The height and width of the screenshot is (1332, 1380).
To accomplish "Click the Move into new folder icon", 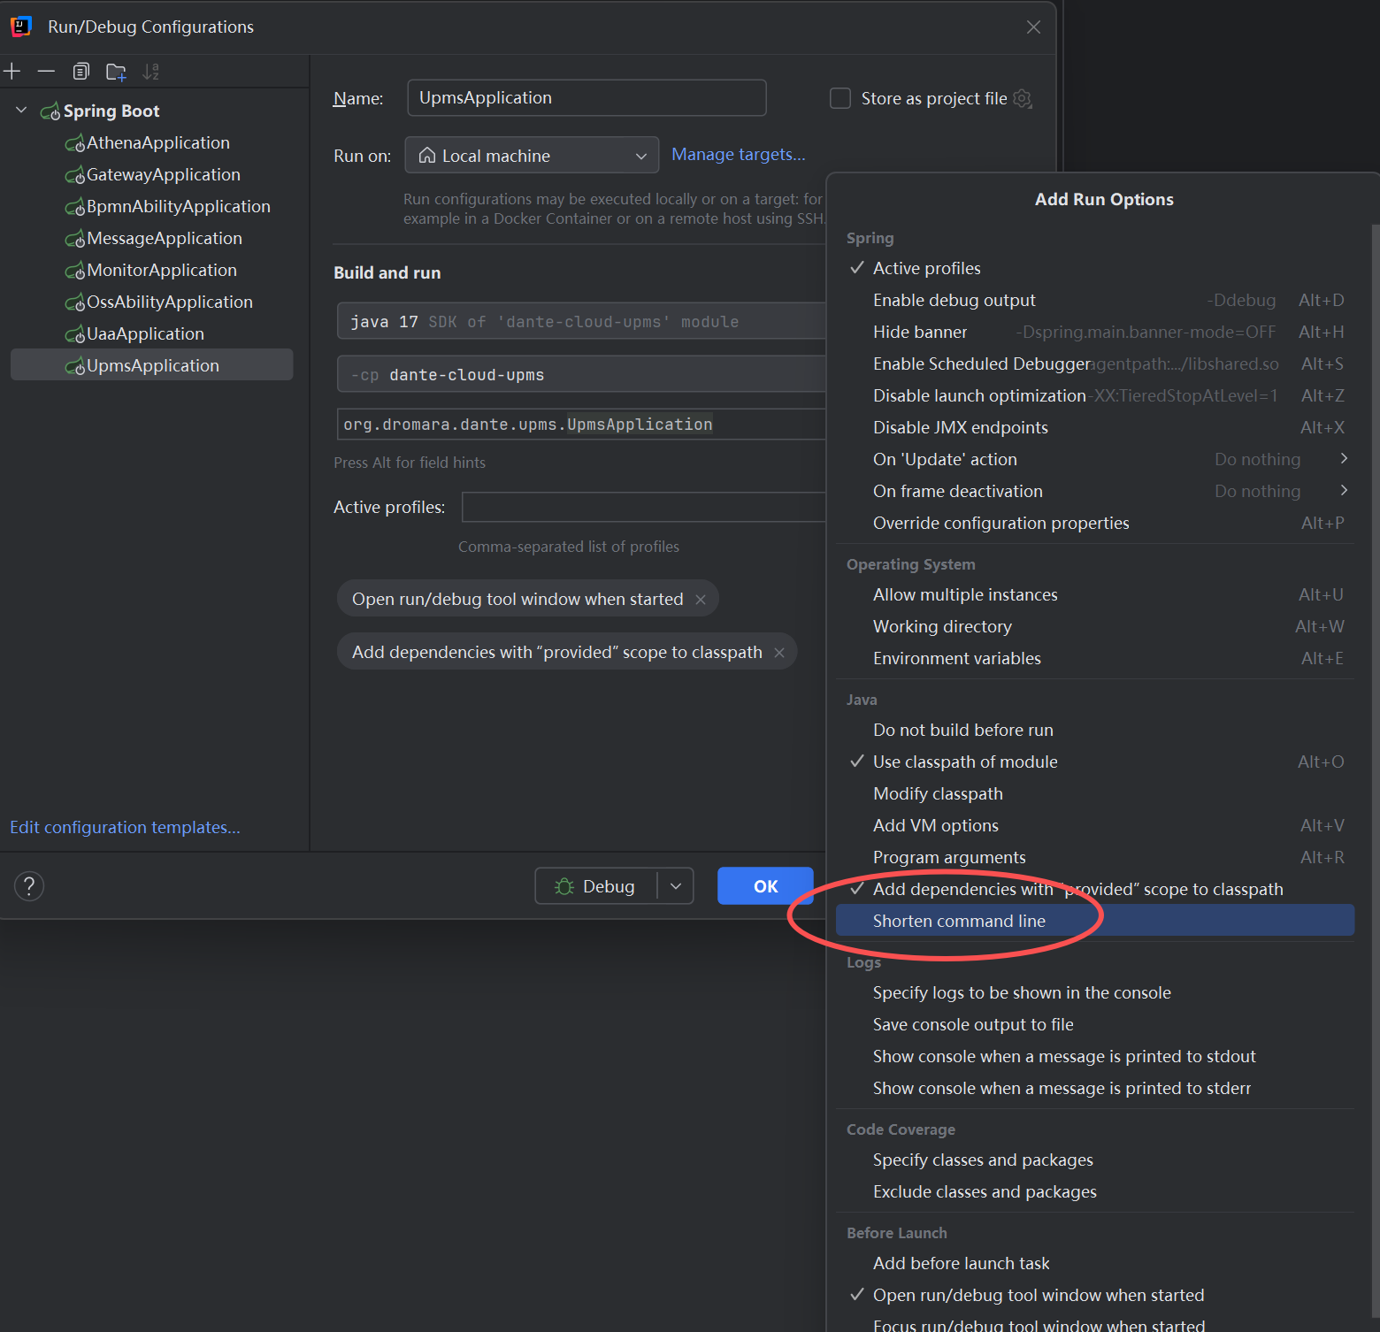I will click(116, 72).
